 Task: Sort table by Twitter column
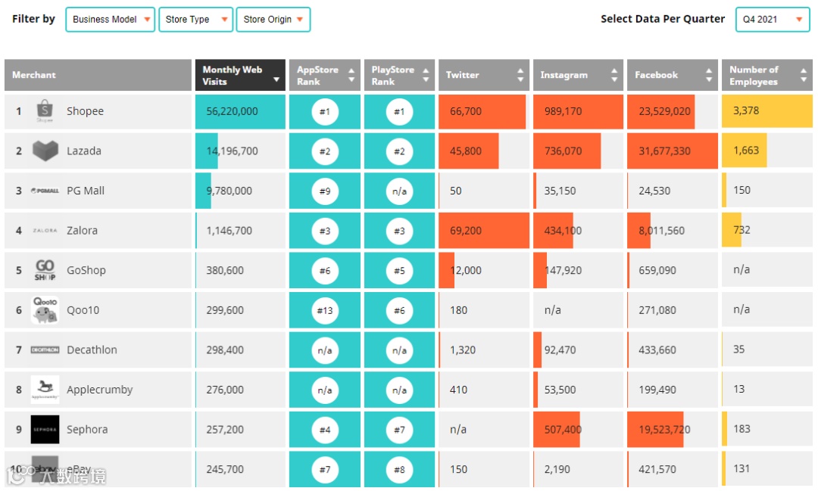[x=483, y=75]
